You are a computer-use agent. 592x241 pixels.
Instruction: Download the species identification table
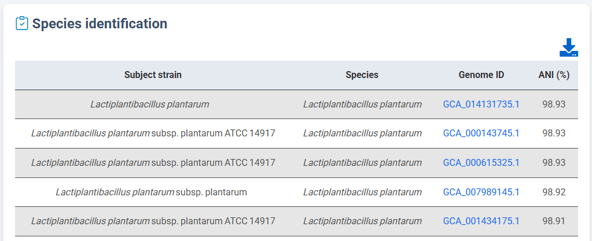[568, 47]
